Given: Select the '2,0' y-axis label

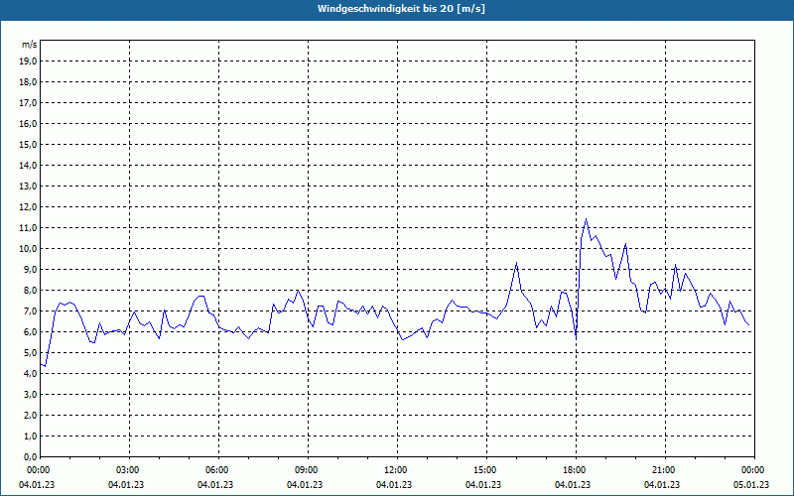Looking at the screenshot, I should click(31, 415).
